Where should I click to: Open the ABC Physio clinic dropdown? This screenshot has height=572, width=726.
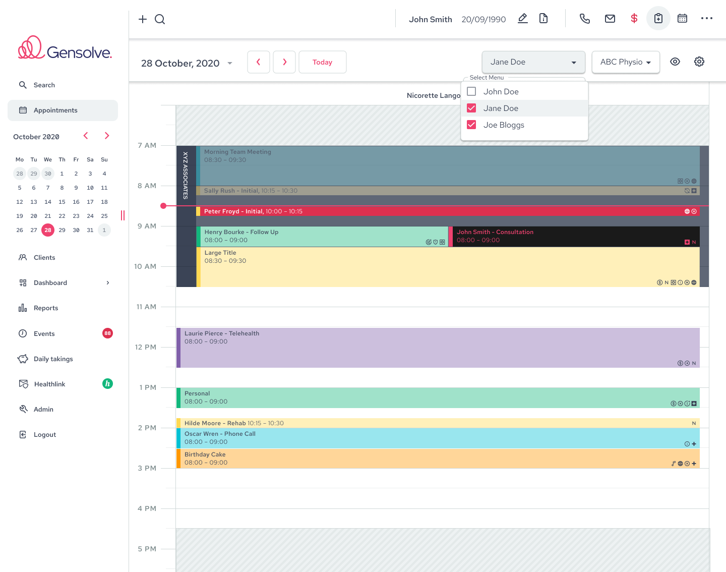click(626, 62)
